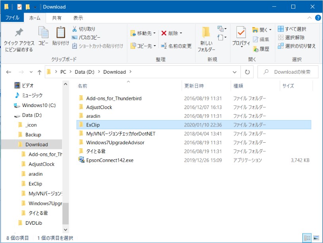This screenshot has width=323, height=243.
Task: Open プロパティ (Properties) for ExClip
Action: (x=241, y=36)
